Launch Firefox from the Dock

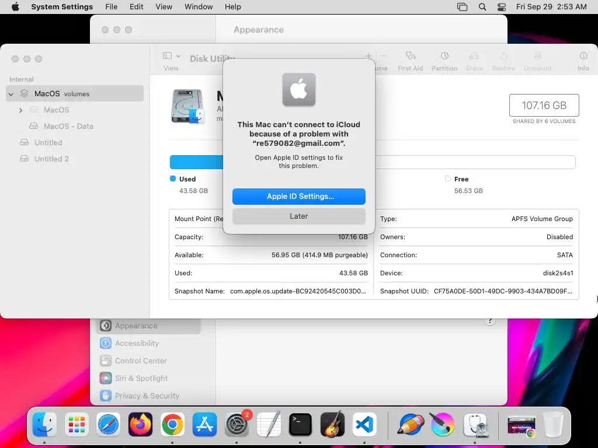click(x=140, y=424)
